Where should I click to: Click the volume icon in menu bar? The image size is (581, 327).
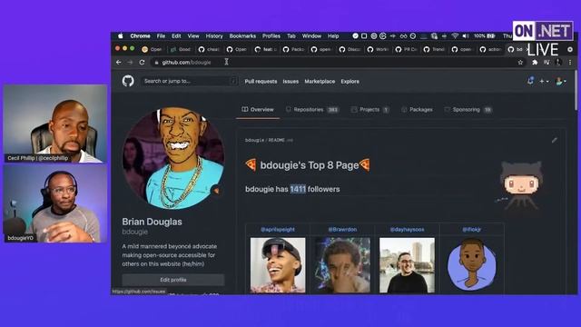click(x=466, y=36)
